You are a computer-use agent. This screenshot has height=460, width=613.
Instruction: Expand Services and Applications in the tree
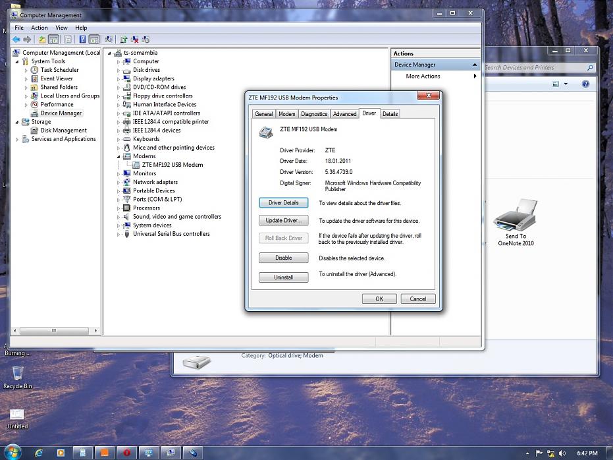tap(18, 139)
